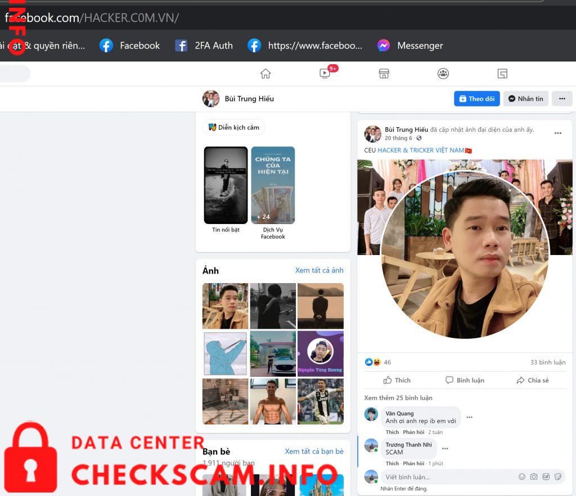
Task: Open options for Văn Quang's comment
Action: pyautogui.click(x=469, y=417)
